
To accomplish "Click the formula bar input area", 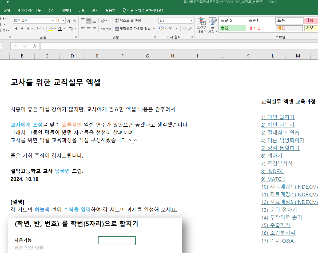I will (179, 46).
